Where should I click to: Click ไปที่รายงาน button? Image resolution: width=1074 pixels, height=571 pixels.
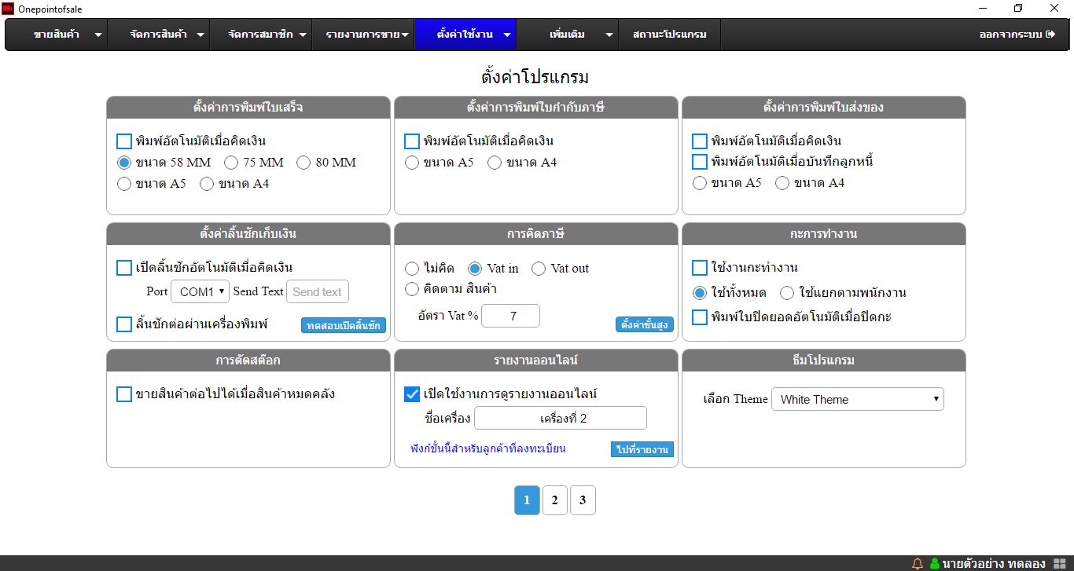coord(642,449)
